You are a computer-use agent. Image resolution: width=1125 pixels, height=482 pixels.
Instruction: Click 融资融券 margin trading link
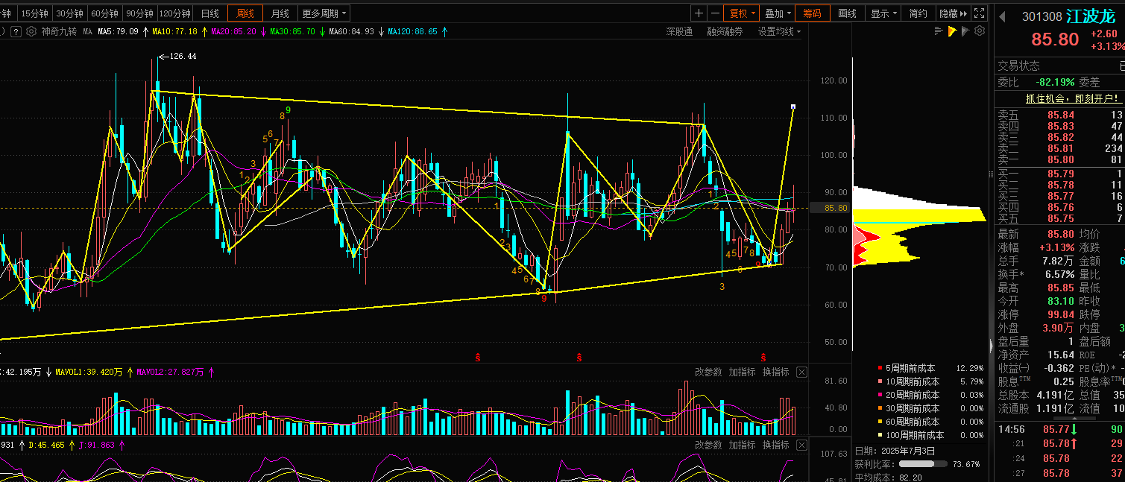click(x=725, y=31)
